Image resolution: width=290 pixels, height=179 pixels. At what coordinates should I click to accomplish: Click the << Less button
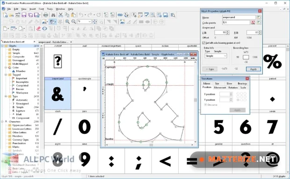click(210, 69)
